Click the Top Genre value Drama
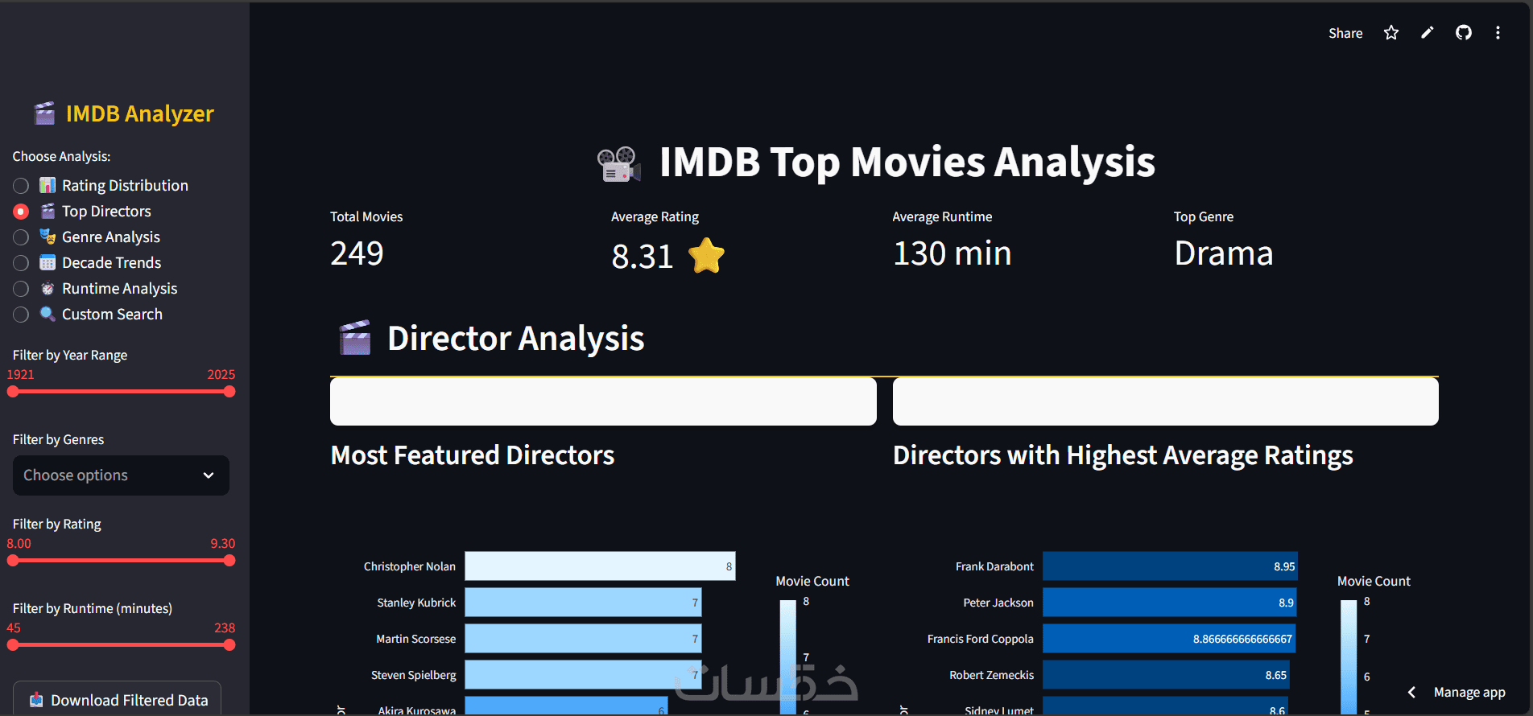Viewport: 1533px width, 716px height. (1223, 253)
